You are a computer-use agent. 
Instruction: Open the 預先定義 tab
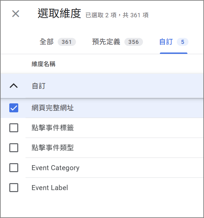(x=106, y=42)
